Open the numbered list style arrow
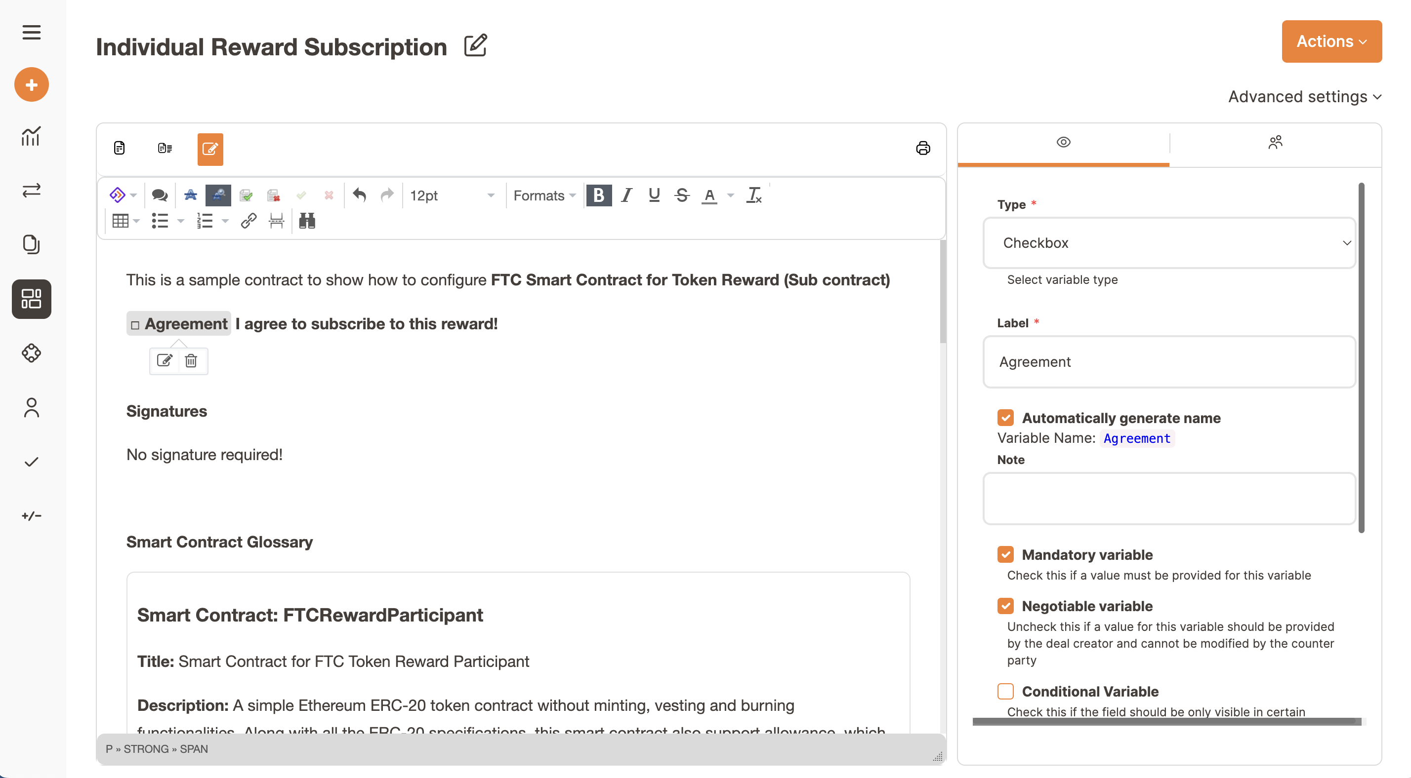This screenshot has width=1411, height=778. click(x=225, y=221)
